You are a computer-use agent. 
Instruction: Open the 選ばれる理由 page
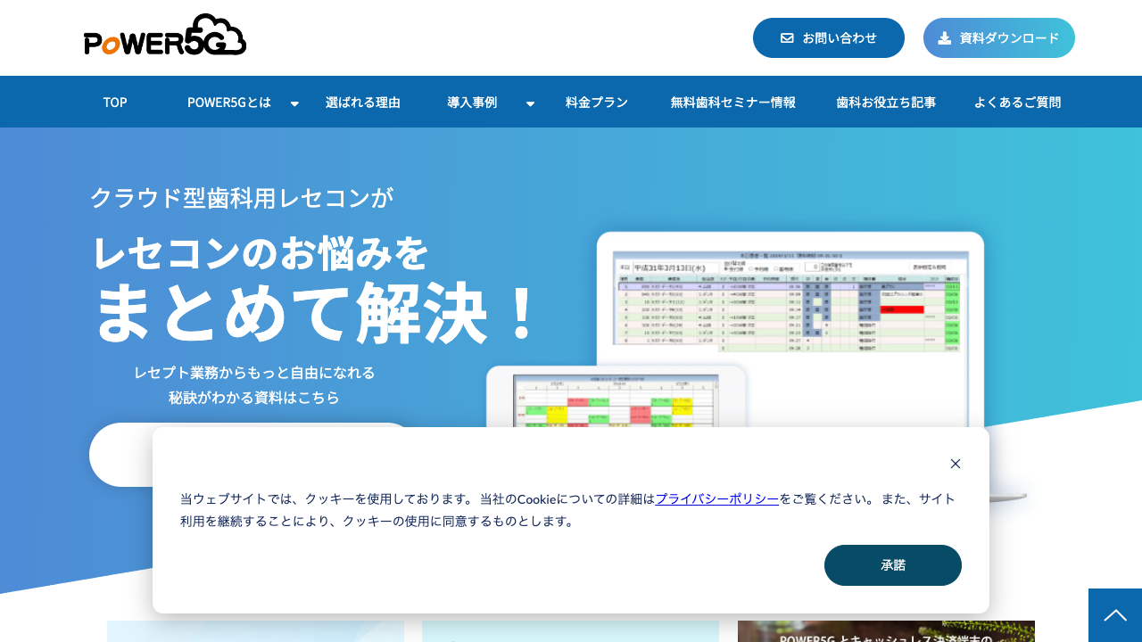(363, 102)
